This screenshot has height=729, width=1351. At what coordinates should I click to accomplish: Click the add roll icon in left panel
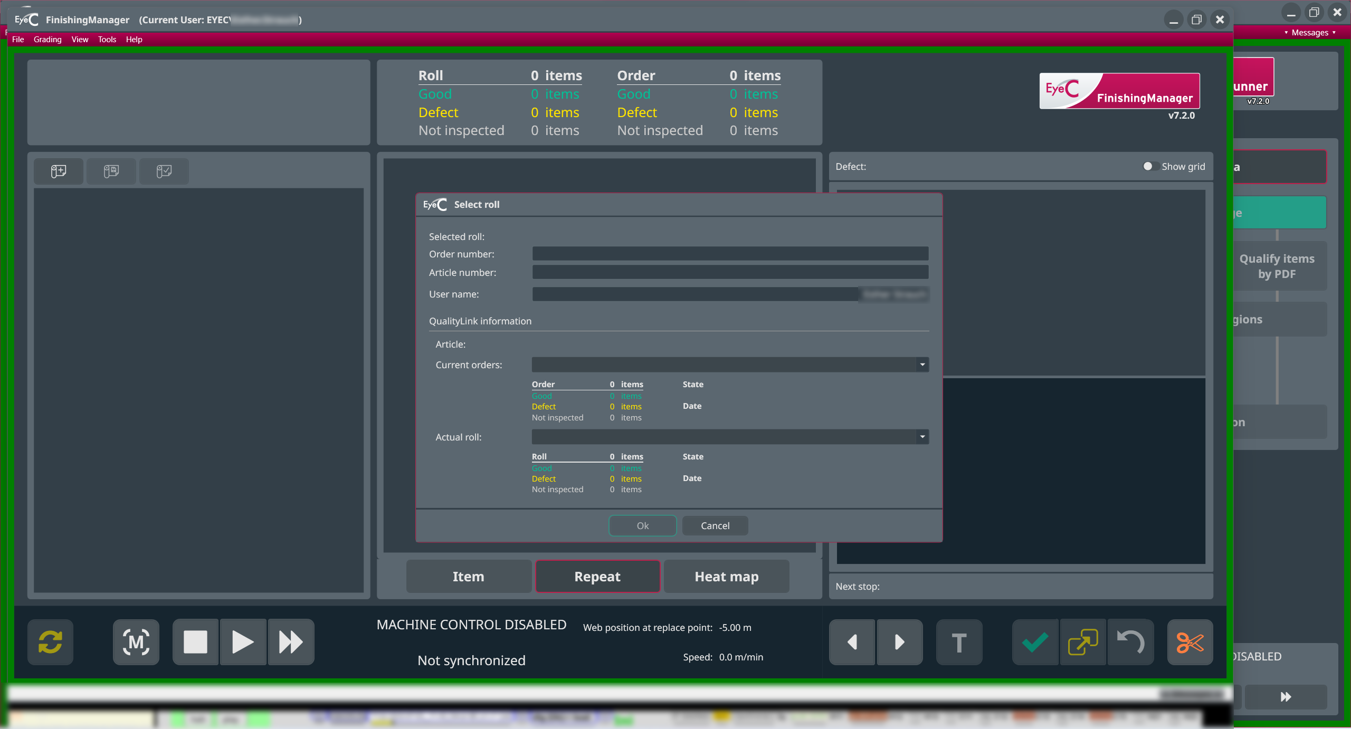click(x=59, y=171)
